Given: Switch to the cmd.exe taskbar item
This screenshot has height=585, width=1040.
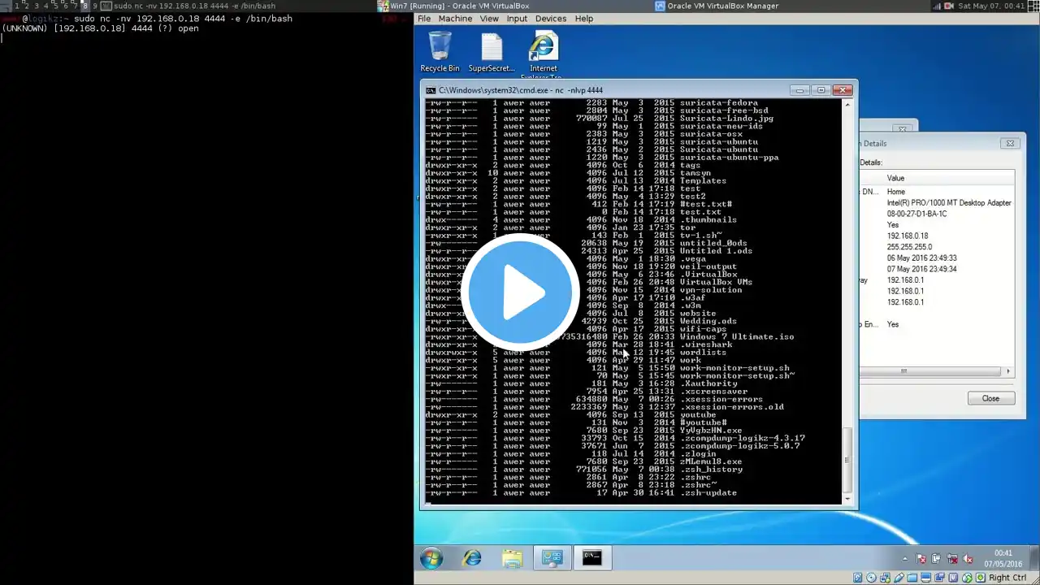Looking at the screenshot, I should coord(592,558).
